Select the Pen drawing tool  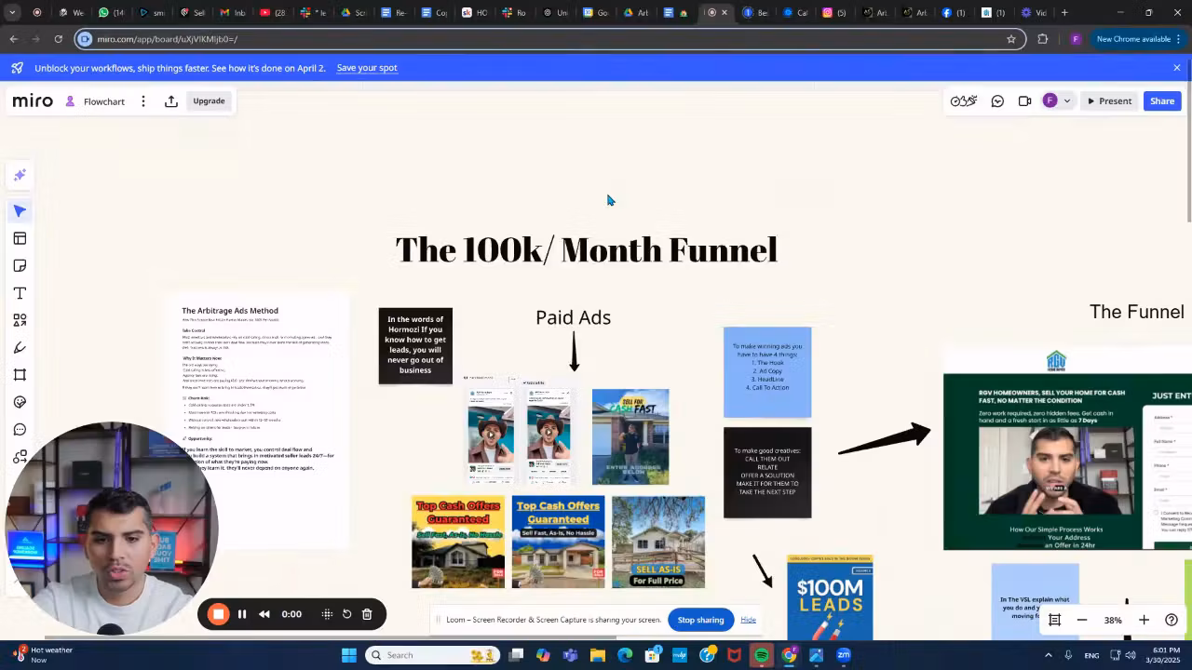(20, 348)
